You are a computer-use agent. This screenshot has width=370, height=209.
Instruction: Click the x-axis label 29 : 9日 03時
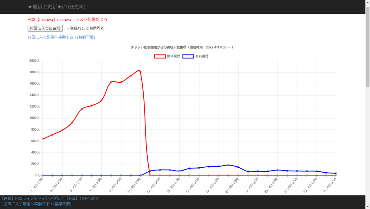click(310, 185)
